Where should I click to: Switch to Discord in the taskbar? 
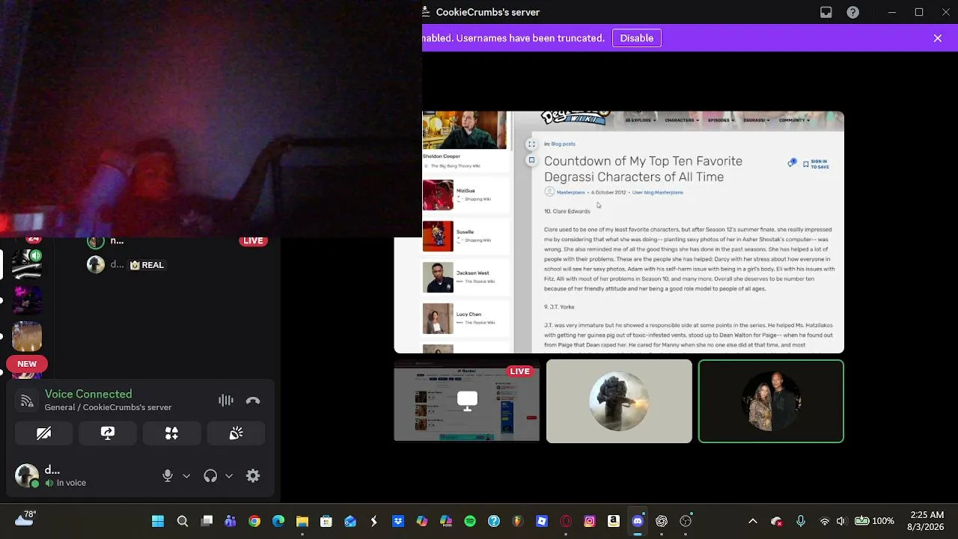[638, 521]
